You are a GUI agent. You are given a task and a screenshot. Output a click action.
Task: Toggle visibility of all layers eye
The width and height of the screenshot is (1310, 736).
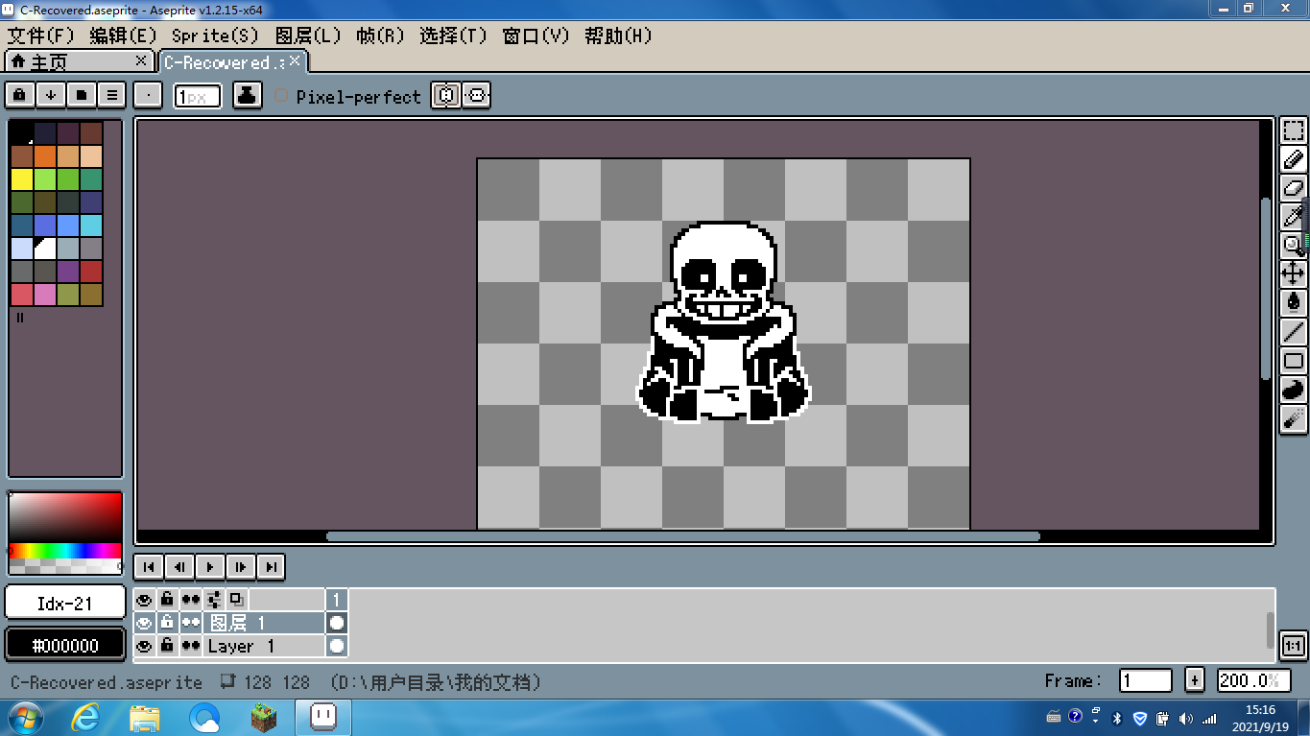(x=144, y=600)
